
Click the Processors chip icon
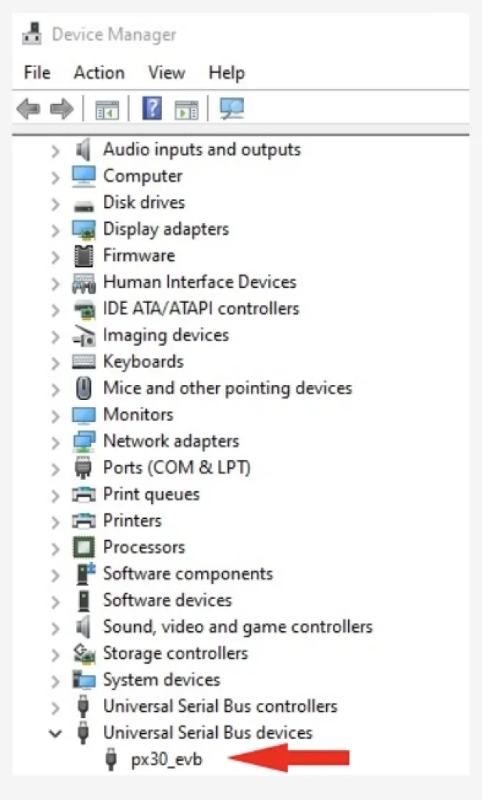tap(84, 548)
